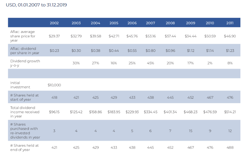Click the row label 'Aflac: dividend per share in year'

(x=25, y=51)
